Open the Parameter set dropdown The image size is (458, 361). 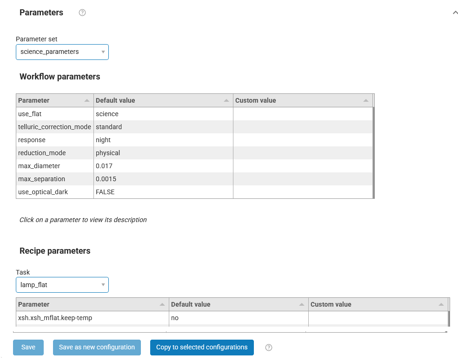(62, 52)
